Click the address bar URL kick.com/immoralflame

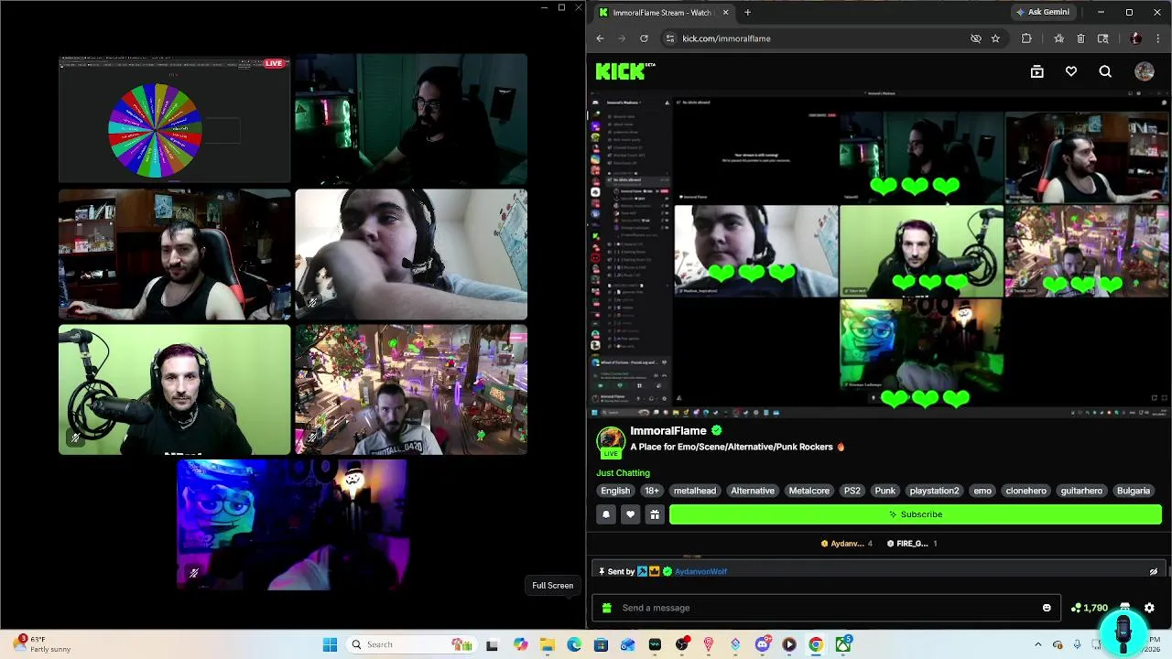pyautogui.click(x=726, y=38)
